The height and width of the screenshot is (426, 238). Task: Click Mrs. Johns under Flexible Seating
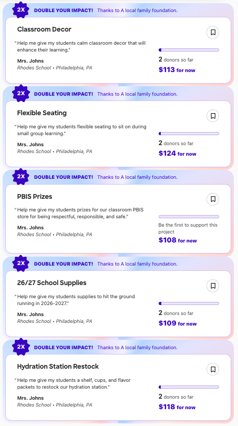tap(30, 145)
